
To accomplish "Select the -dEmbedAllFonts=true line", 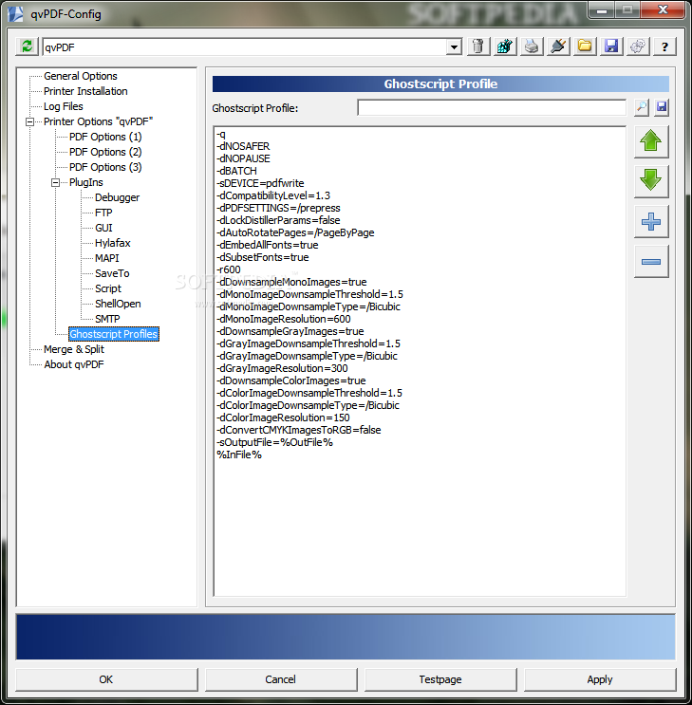I will 268,245.
